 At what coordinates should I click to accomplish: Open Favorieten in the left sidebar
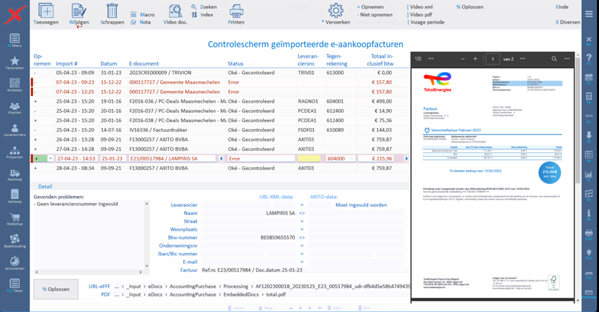tap(14, 62)
